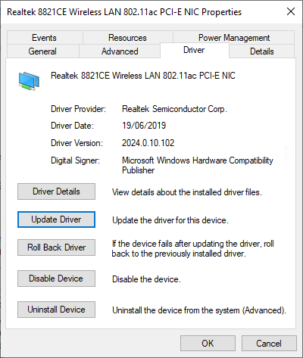Switch to the Details tab
This screenshot has height=358, width=303.
pyautogui.click(x=262, y=51)
